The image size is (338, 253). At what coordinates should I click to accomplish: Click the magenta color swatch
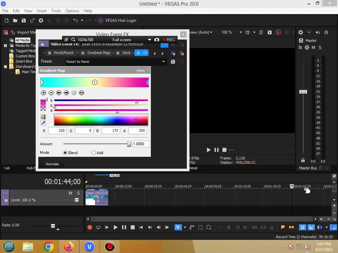43,105
